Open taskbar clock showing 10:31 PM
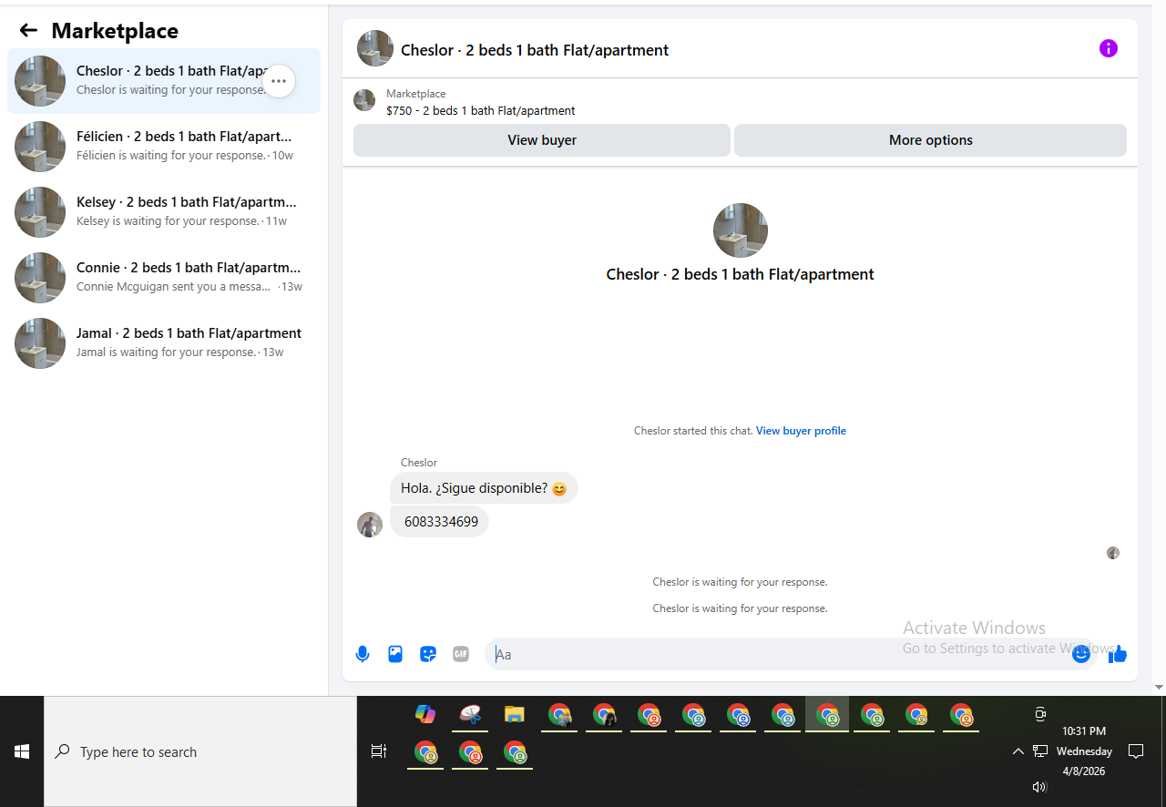 (x=1083, y=751)
